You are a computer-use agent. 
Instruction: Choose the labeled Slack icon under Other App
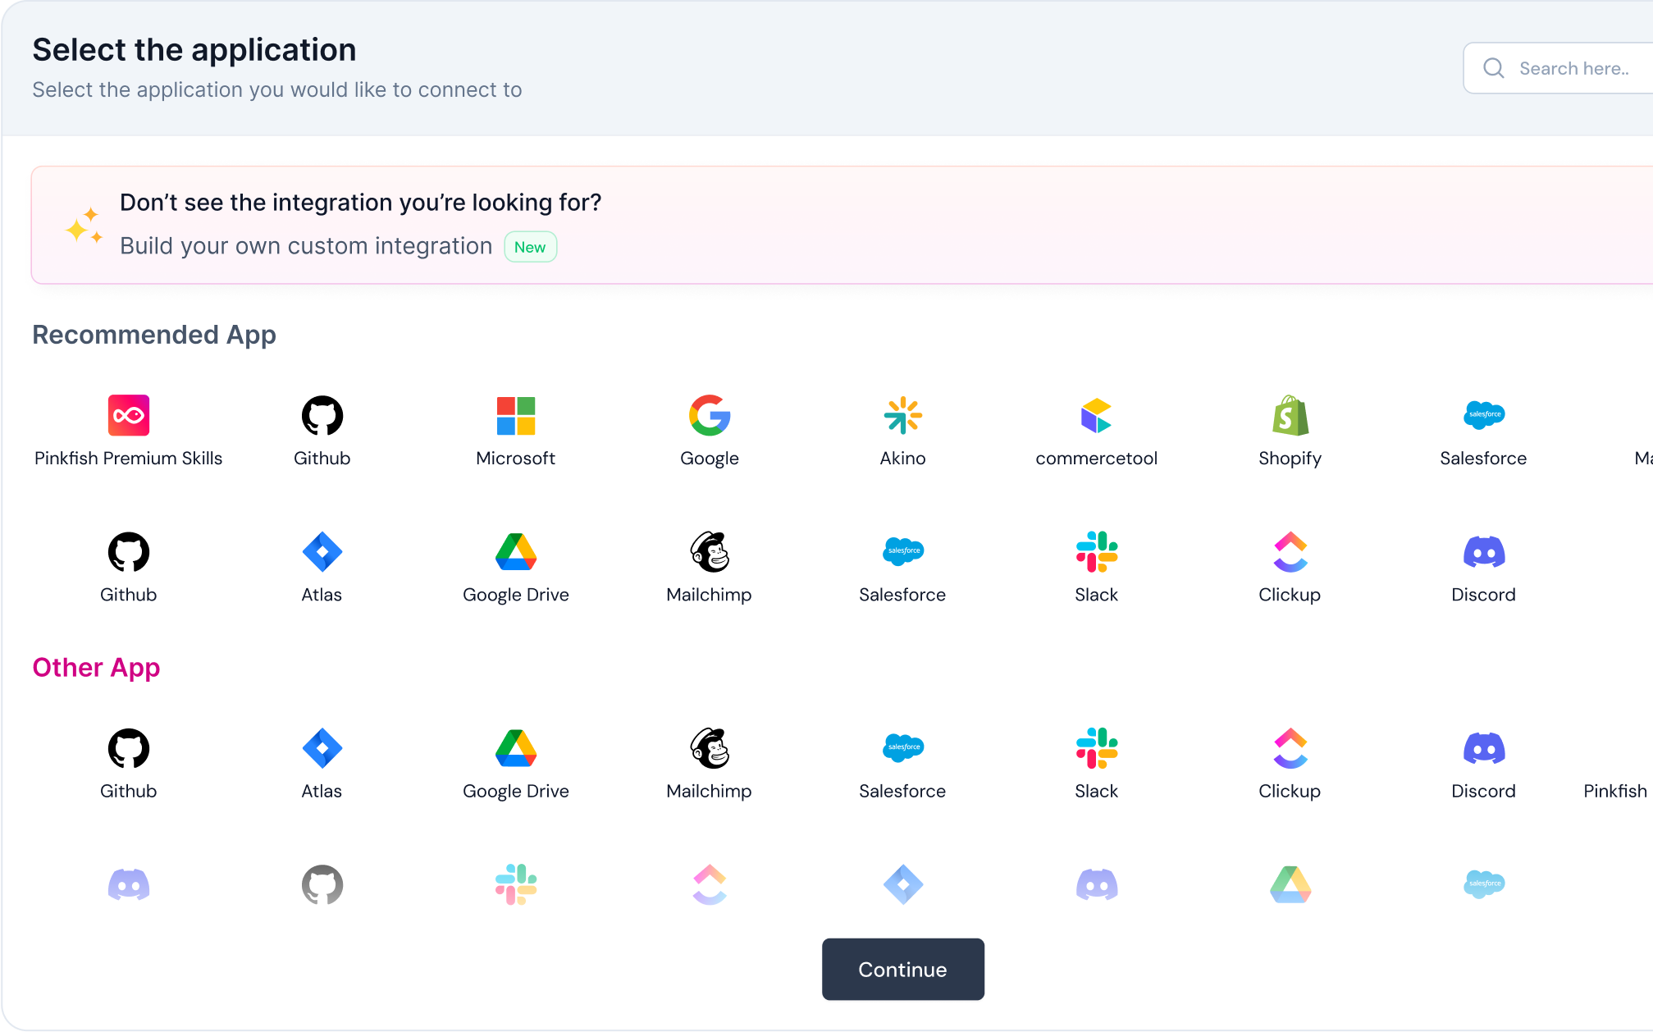[x=1097, y=748]
